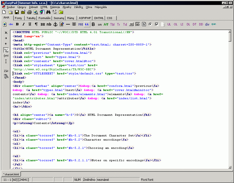Click the H1 heading icon
Image resolution: width=234 pixels, height=183 pixels.
[x=106, y=24]
